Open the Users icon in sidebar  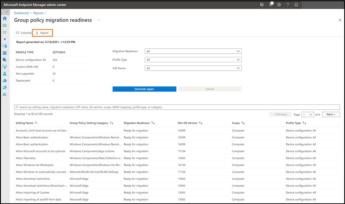pos(4,74)
